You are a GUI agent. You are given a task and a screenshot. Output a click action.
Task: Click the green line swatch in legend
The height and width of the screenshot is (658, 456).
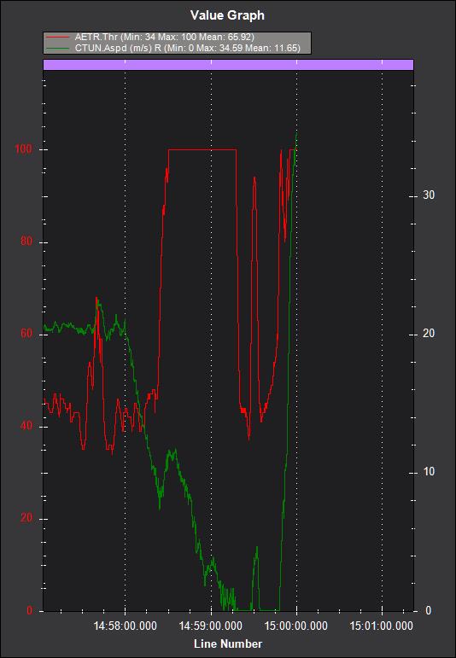(x=58, y=48)
